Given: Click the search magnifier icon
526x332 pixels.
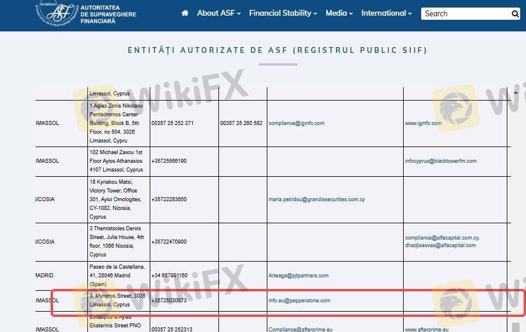Looking at the screenshot, I should tap(515, 14).
